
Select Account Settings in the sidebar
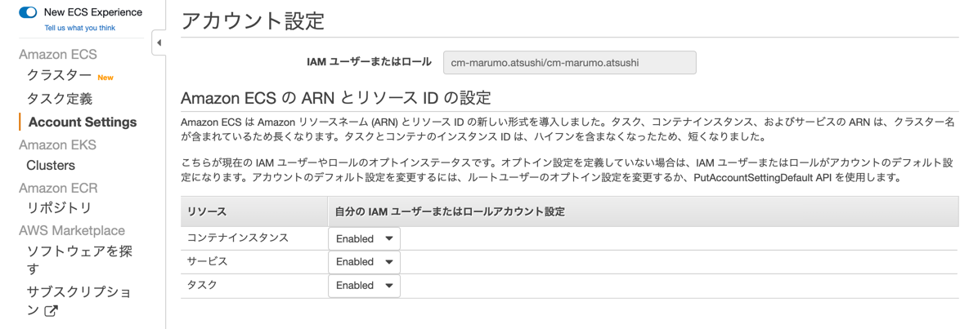click(x=83, y=122)
